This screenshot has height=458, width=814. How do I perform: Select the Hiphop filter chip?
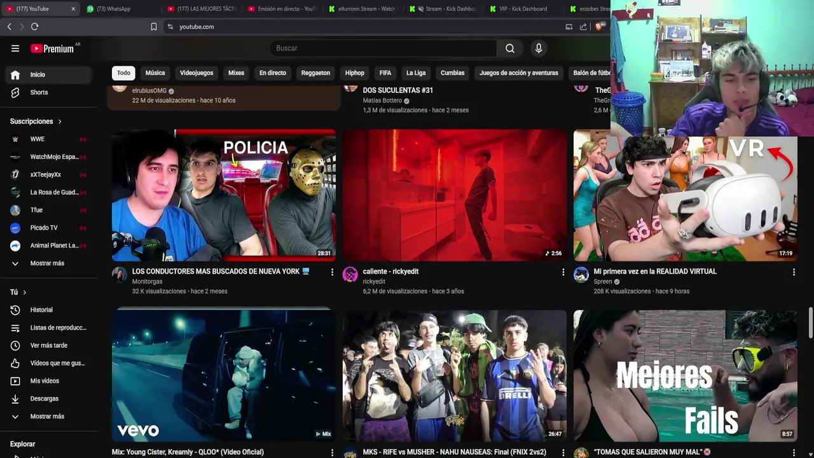(355, 73)
